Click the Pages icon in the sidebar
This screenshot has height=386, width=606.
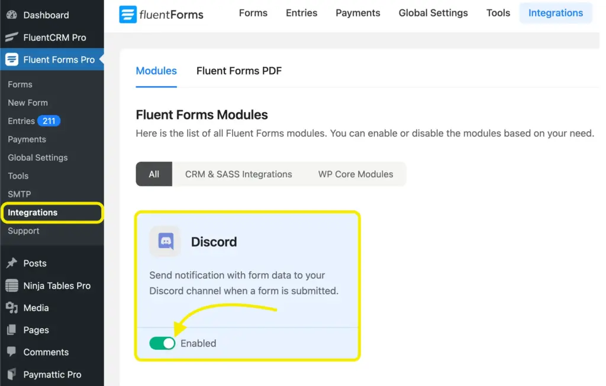point(12,330)
